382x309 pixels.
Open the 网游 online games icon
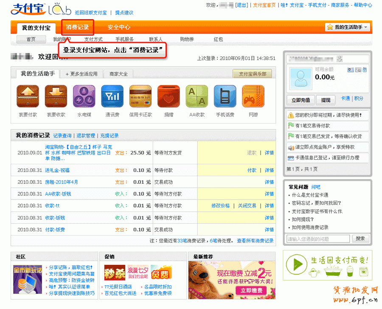pos(253,96)
